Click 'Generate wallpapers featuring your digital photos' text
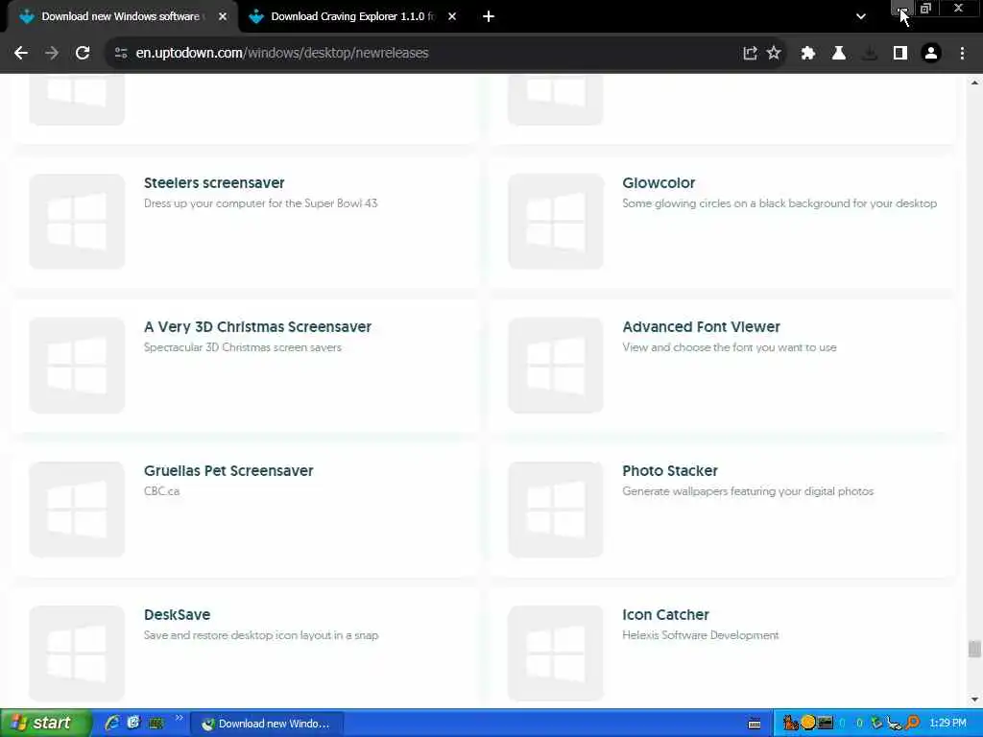This screenshot has width=983, height=737. click(747, 491)
